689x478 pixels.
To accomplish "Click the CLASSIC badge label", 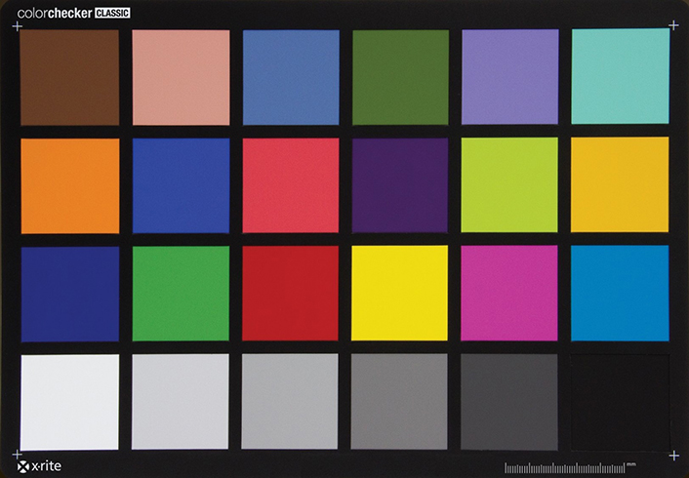I will [x=109, y=13].
